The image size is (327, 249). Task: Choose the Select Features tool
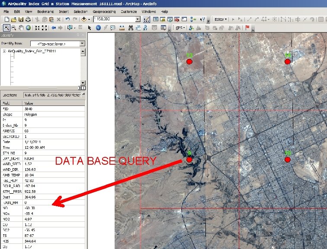click(x=70, y=28)
